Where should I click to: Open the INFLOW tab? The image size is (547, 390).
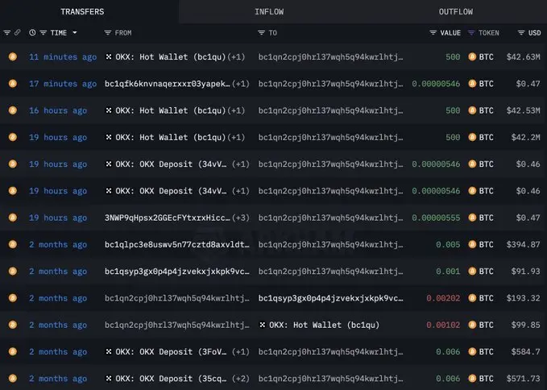268,11
